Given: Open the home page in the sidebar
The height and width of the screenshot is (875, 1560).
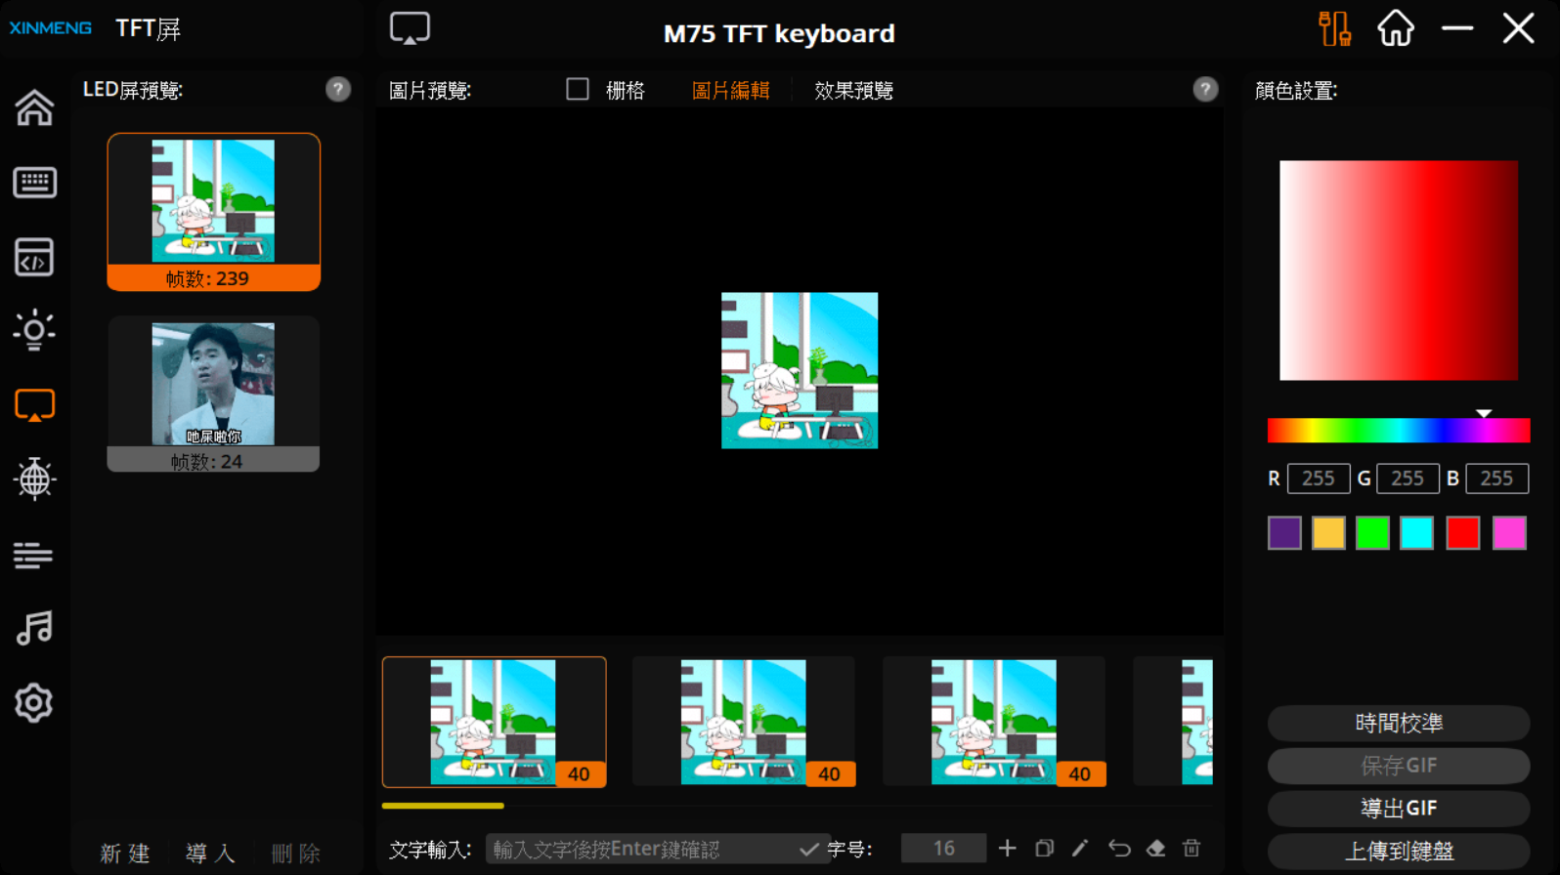Looking at the screenshot, I should coord(34,107).
